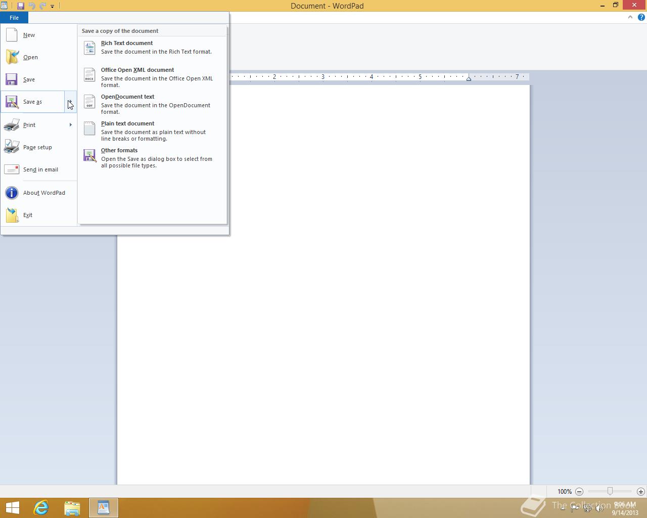Click the Plain text document icon

(89, 128)
